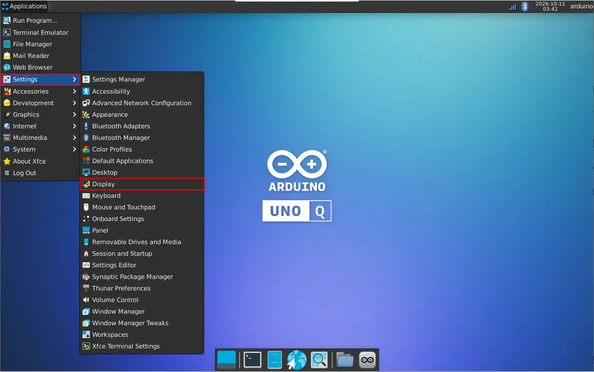Open the folder icon in the dock
594x372 pixels.
click(x=345, y=360)
